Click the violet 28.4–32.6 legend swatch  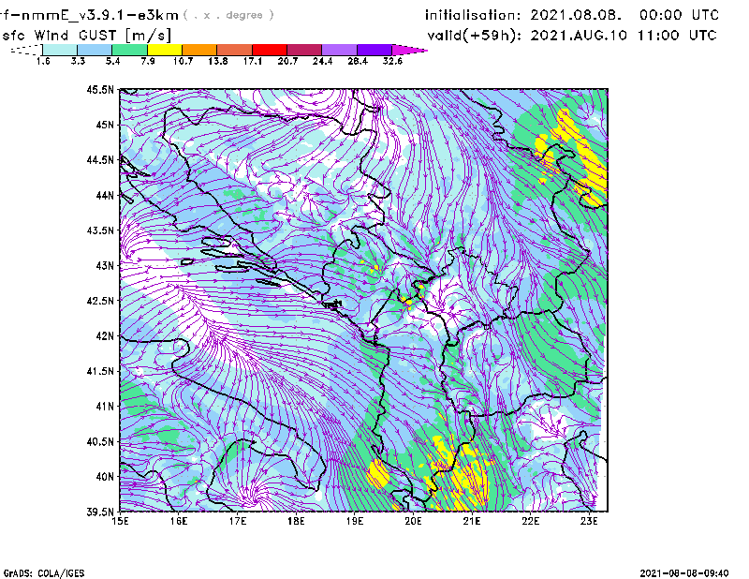[x=374, y=50]
